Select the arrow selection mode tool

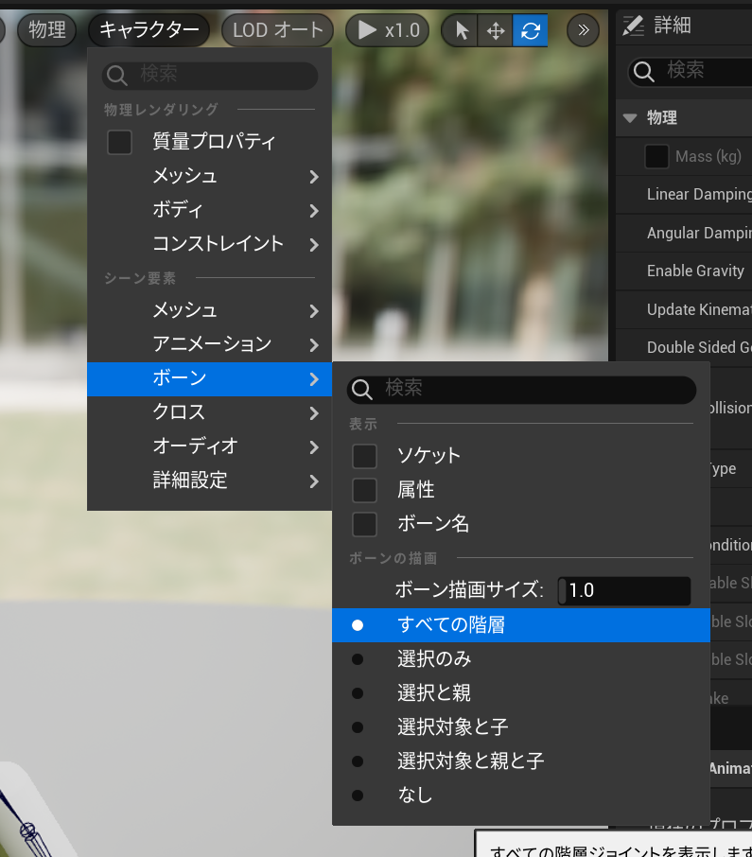click(x=461, y=30)
